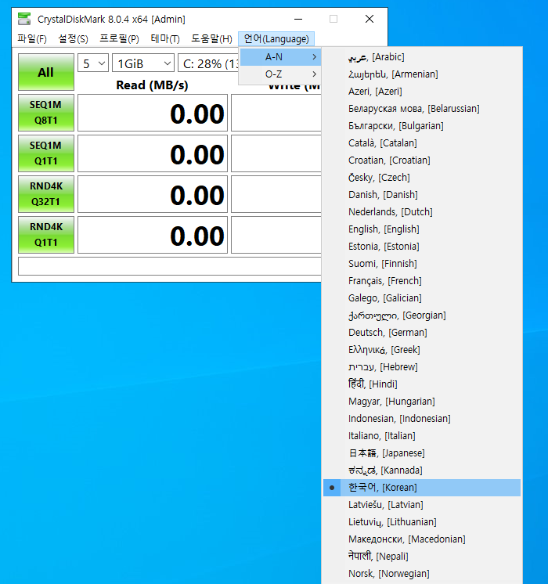Choose Estonia language entry

[422, 246]
